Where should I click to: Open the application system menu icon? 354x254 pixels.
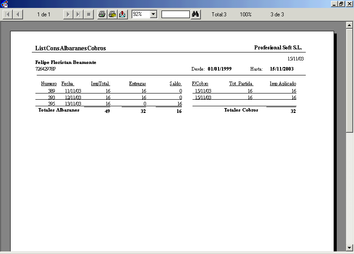(x=4, y=4)
